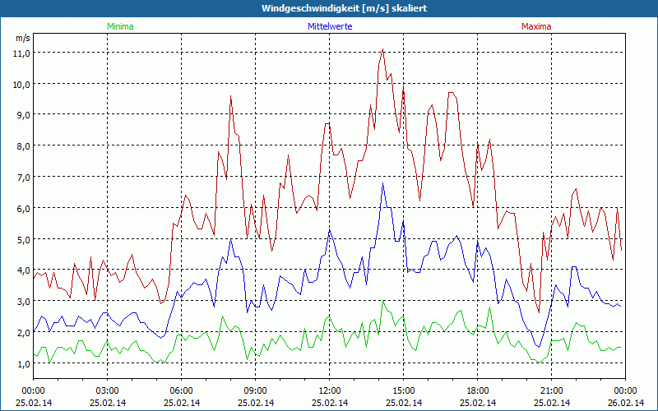Viewport: 658px width, 411px height.
Task: Click the 5,0 y-axis value
Action: (23, 239)
